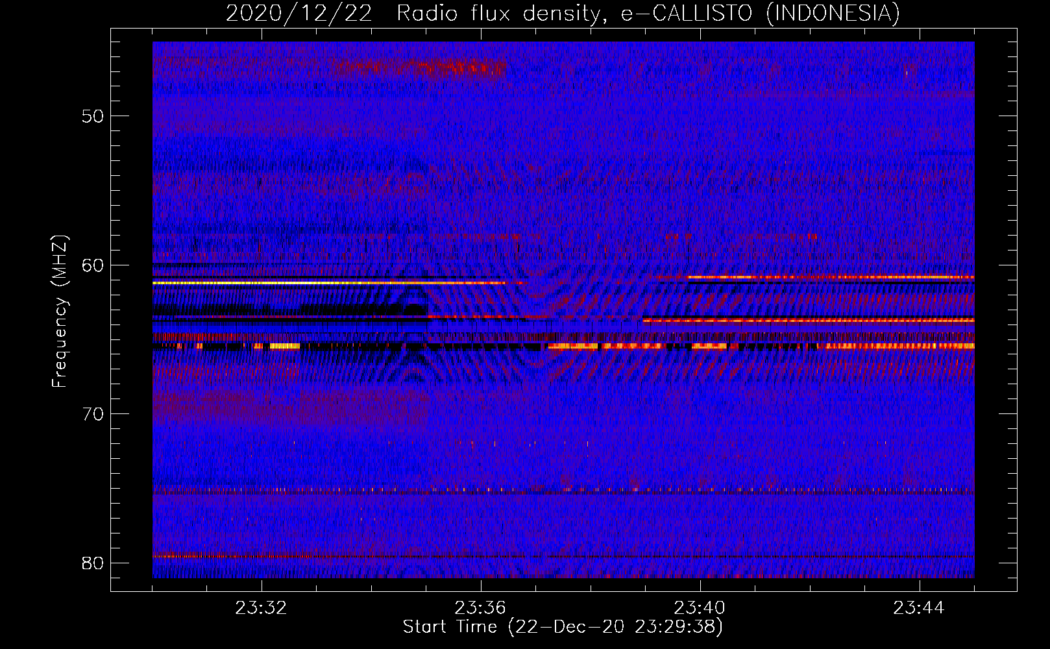1050x649 pixels.
Task: Click the frequency tick label 60
Action: [x=93, y=265]
